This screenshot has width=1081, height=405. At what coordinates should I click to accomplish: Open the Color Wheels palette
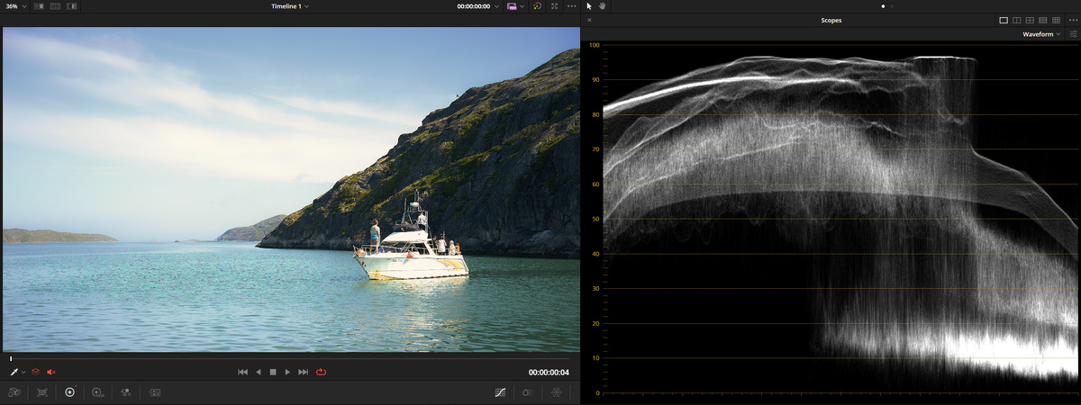pos(70,392)
